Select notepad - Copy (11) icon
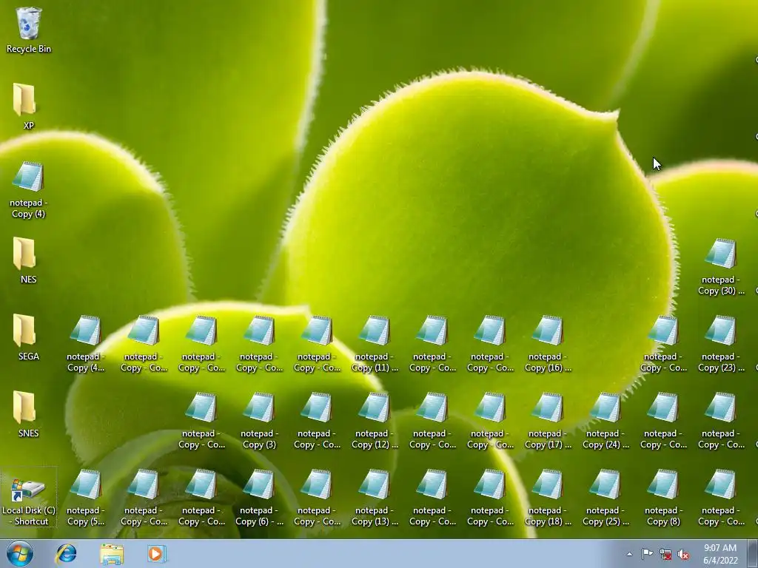This screenshot has height=568, width=758. coord(375,343)
